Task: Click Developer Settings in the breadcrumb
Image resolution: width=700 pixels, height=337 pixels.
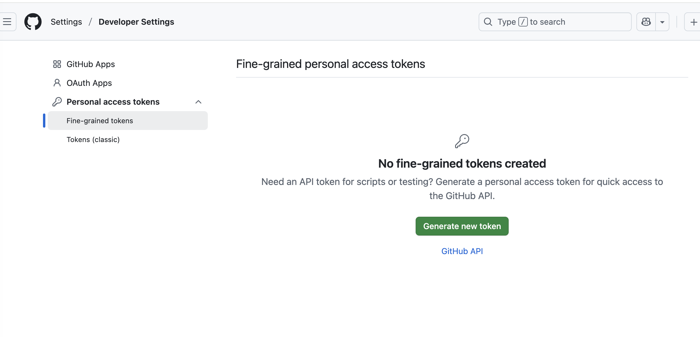Action: pos(136,21)
